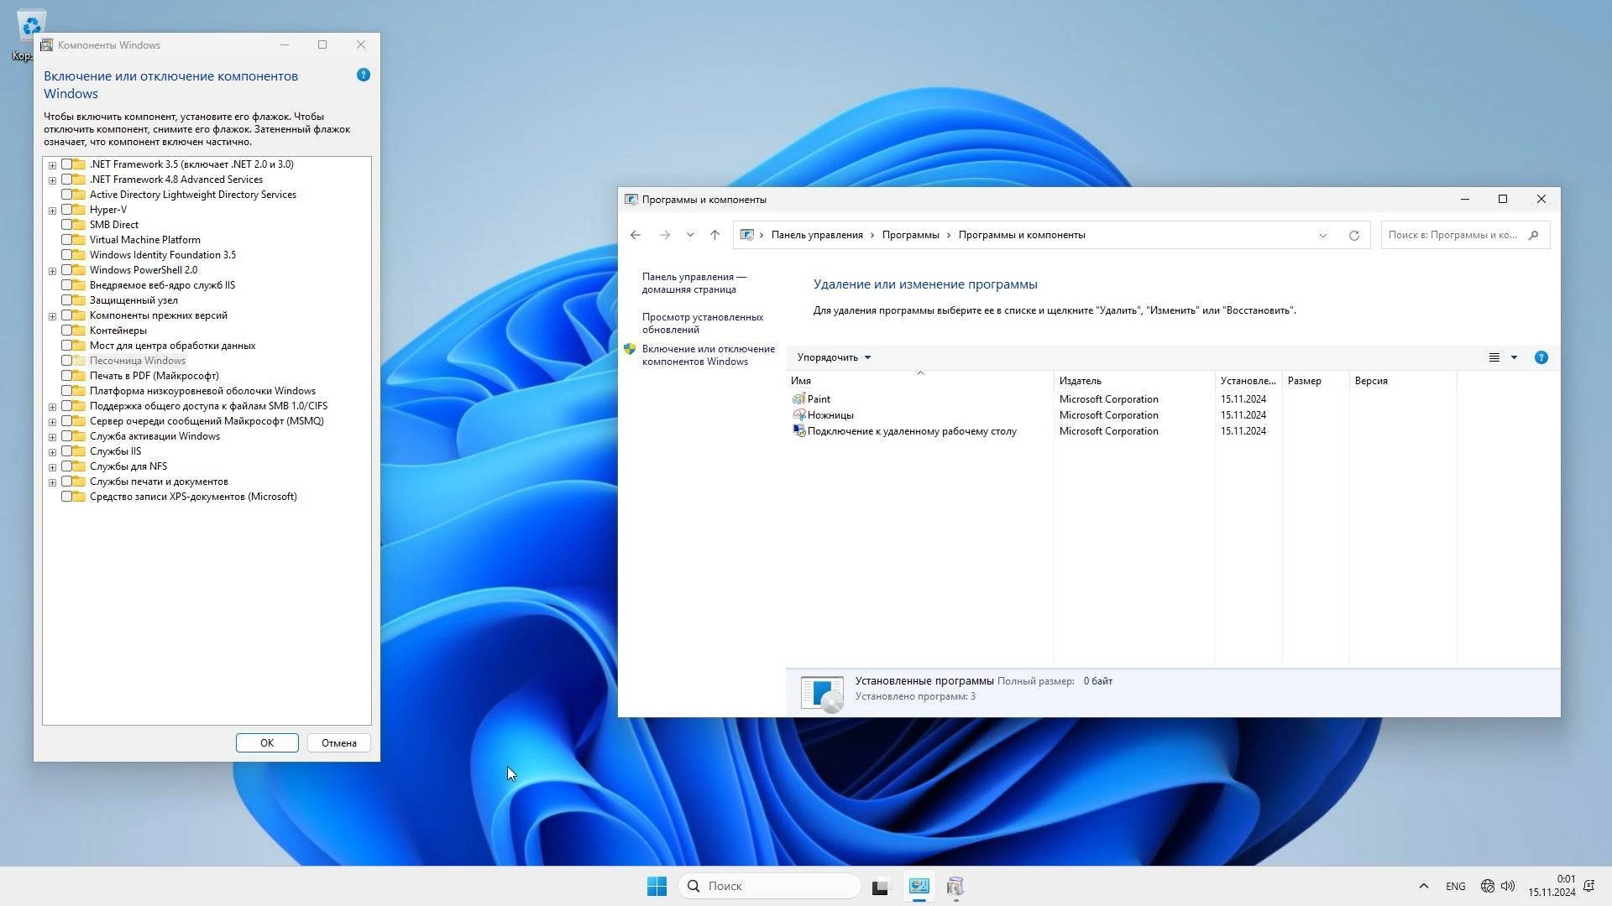Check Средство записи XPS-документов checkbox
This screenshot has height=906, width=1612.
pos(66,497)
